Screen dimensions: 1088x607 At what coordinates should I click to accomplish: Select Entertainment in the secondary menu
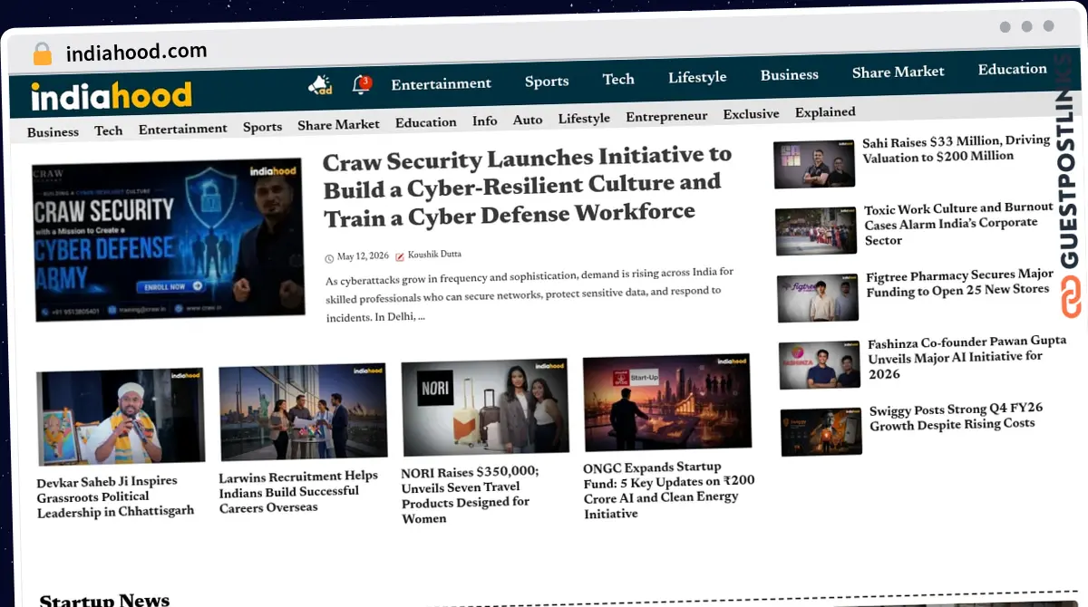182,129
